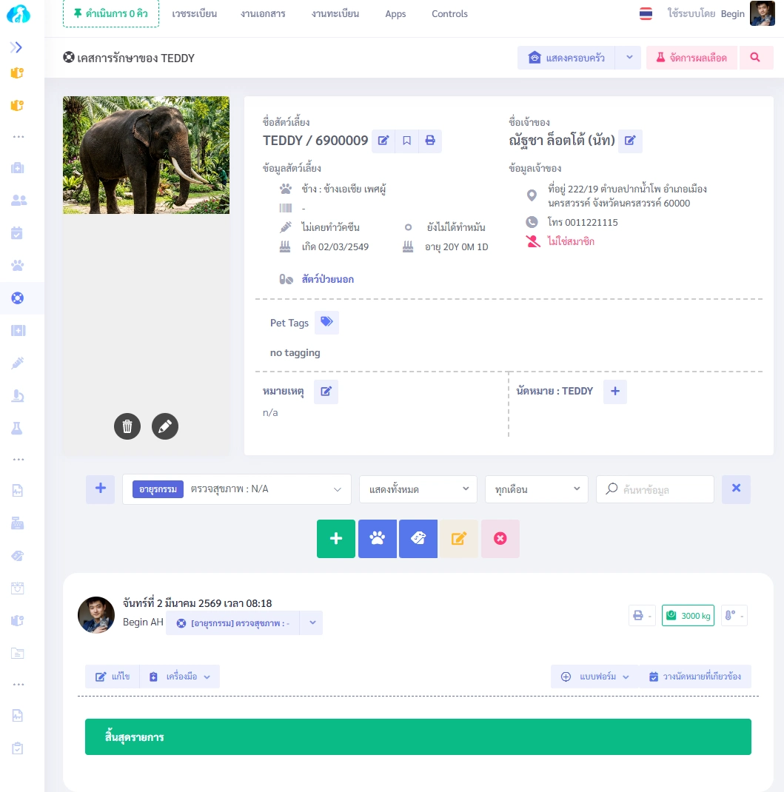Click the ค้นหาข้อมูล search field
Screen dimensions: 784x792
pos(655,489)
